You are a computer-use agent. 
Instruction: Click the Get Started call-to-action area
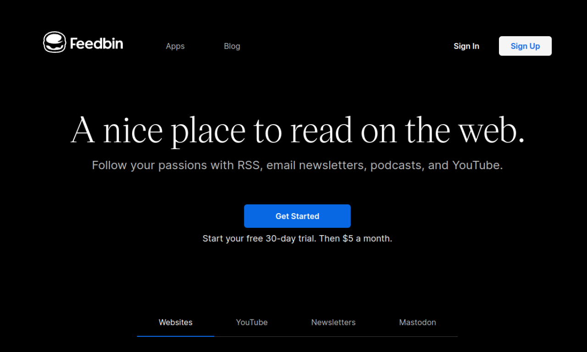pyautogui.click(x=297, y=216)
